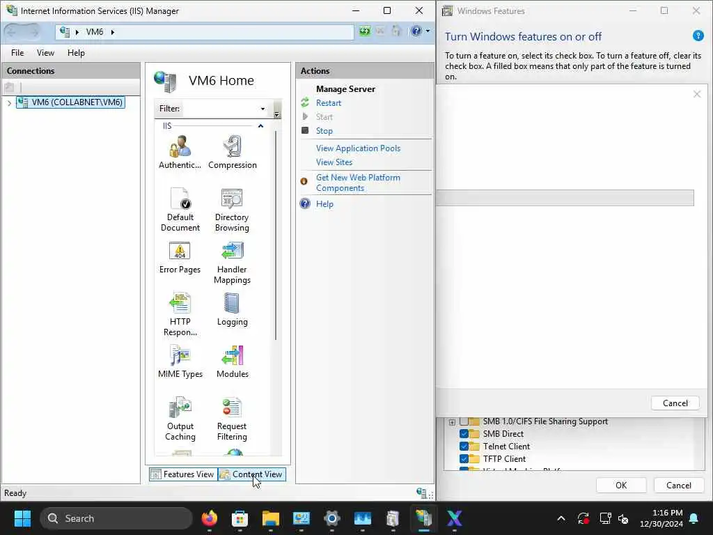This screenshot has height=535, width=713.
Task: Uncheck the SMB Direct checkbox
Action: [464, 433]
